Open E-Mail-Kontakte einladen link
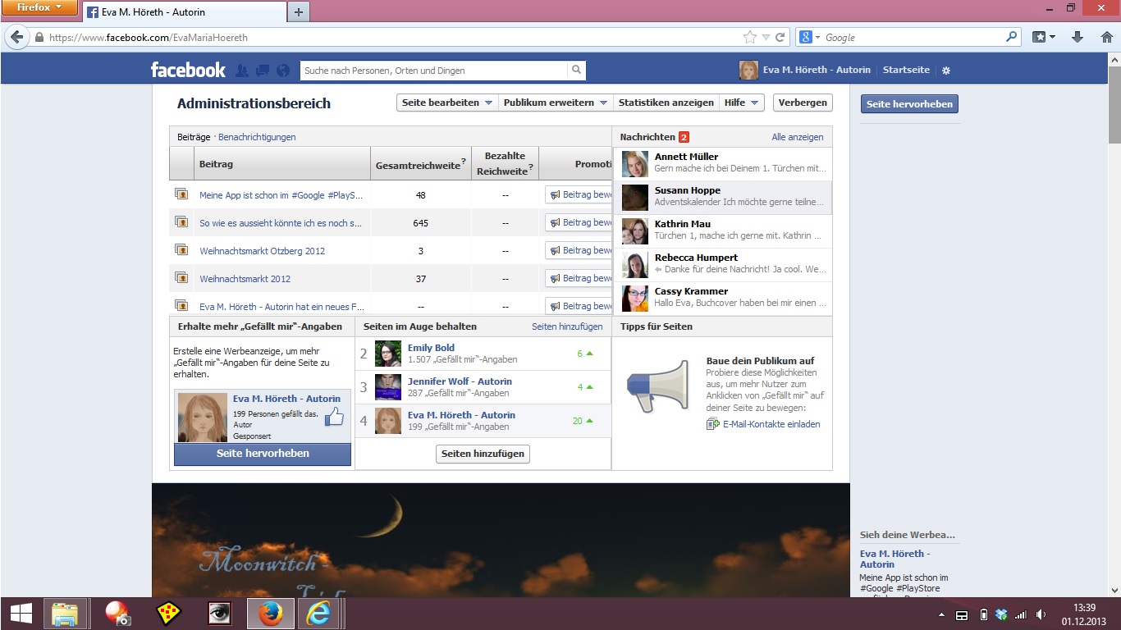The width and height of the screenshot is (1121, 630). 771,424
